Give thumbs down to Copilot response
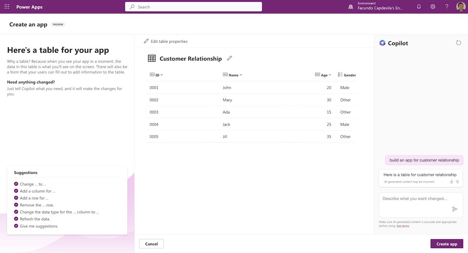The height and width of the screenshot is (253, 468). point(457,181)
